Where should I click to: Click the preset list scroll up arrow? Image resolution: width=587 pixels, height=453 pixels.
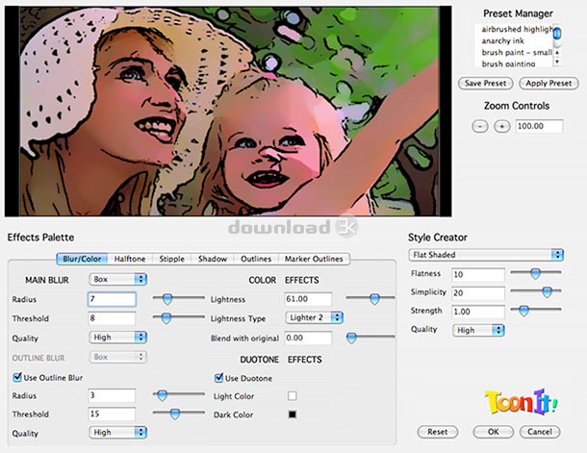click(x=557, y=53)
